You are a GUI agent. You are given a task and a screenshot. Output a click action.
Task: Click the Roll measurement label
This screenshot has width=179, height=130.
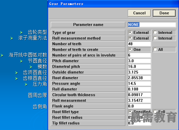pos(88,100)
